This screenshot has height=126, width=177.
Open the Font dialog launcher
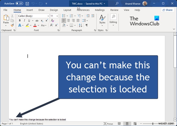click(x=58, y=30)
